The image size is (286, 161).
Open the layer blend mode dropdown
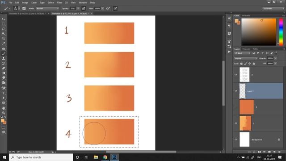pos(246,58)
